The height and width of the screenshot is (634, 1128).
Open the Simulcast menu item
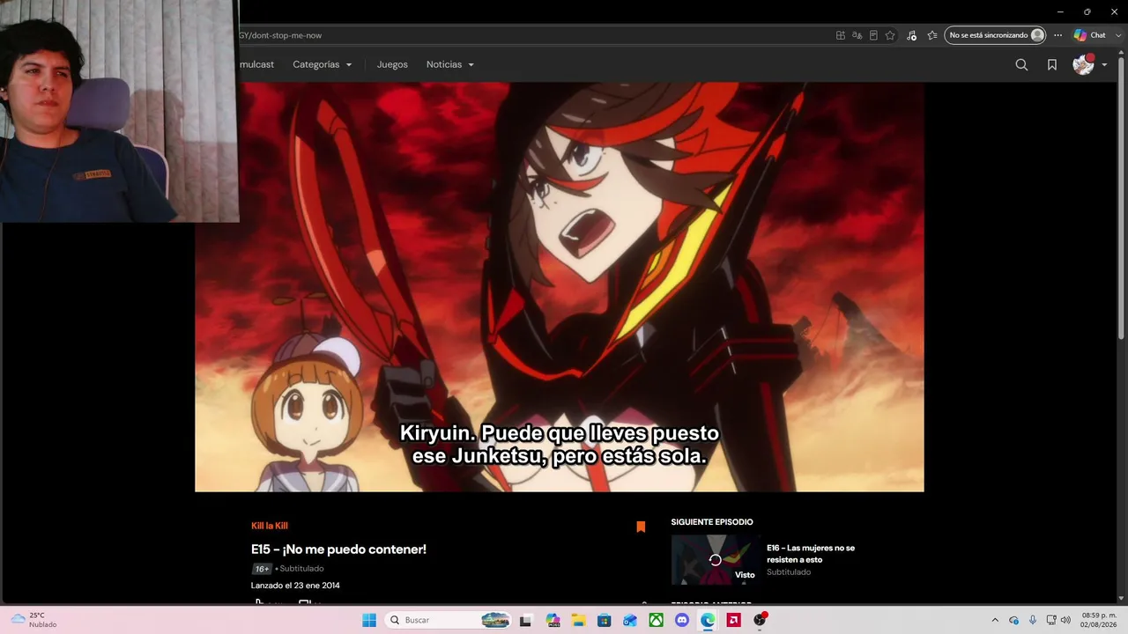(256, 64)
